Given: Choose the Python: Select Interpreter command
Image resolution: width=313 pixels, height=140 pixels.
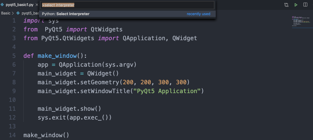Looking at the screenshot, I should tap(127, 14).
